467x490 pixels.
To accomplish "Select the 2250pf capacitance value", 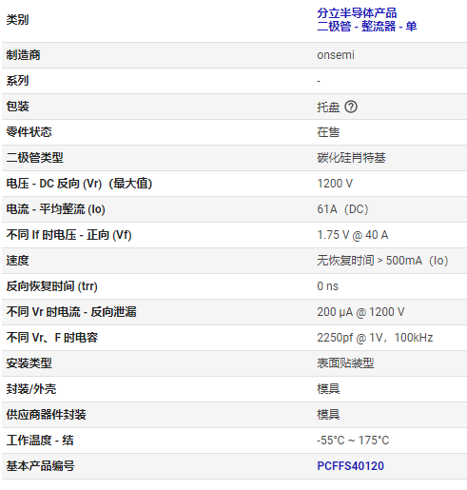I will click(x=375, y=338).
